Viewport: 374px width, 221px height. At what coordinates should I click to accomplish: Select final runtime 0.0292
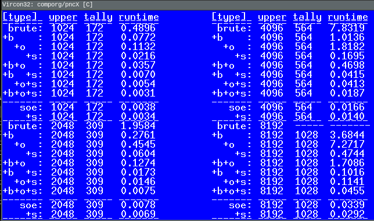347,214
